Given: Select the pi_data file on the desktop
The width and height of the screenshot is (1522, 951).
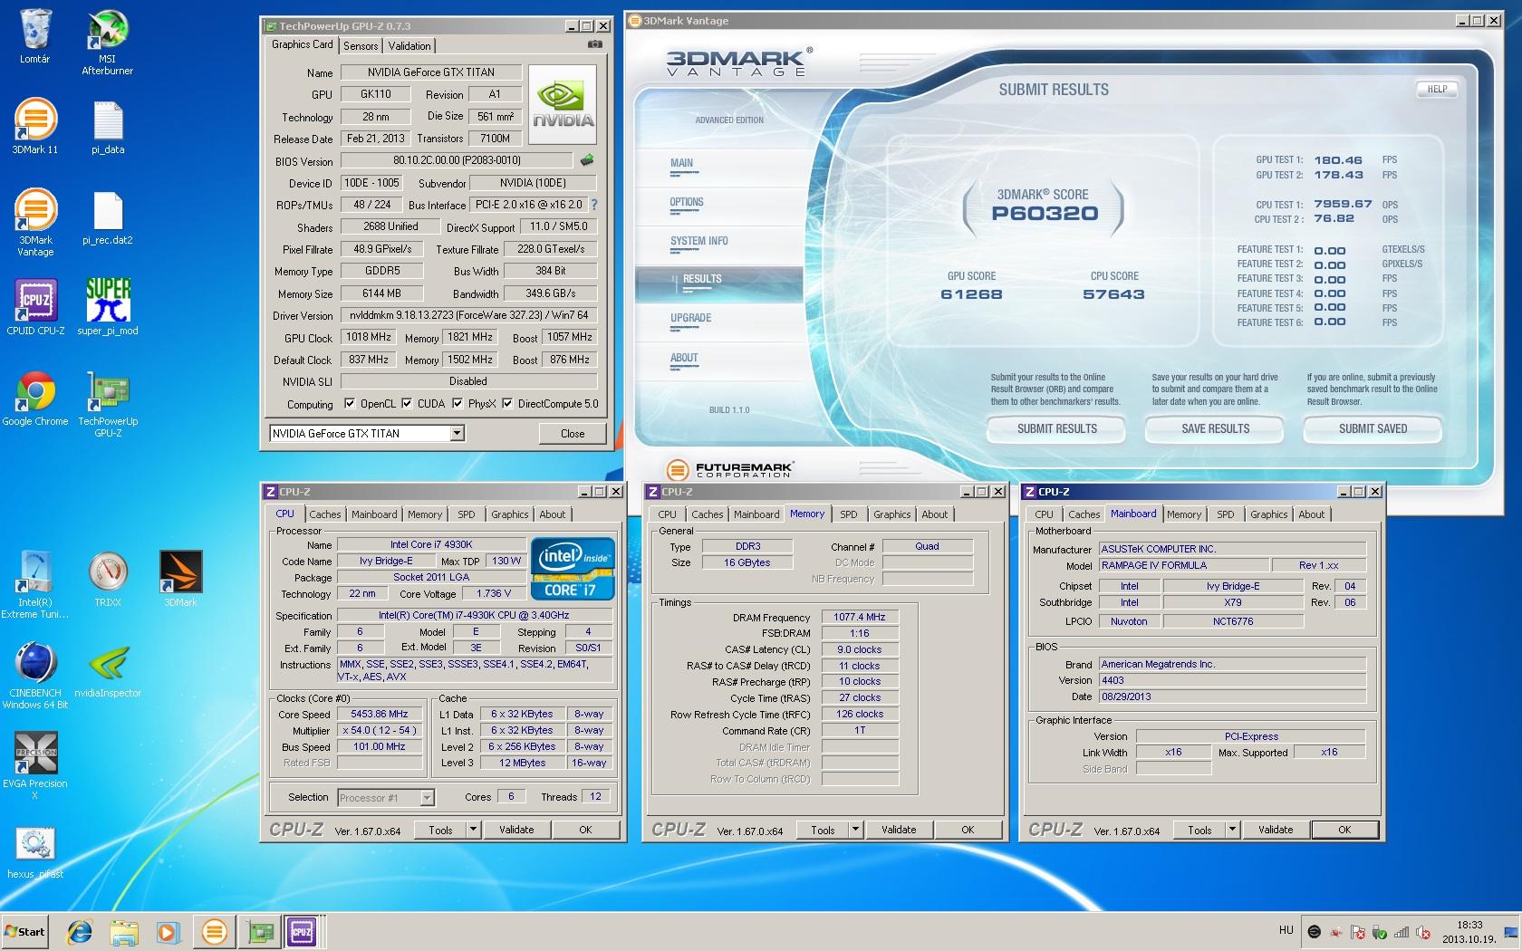Looking at the screenshot, I should point(108,126).
